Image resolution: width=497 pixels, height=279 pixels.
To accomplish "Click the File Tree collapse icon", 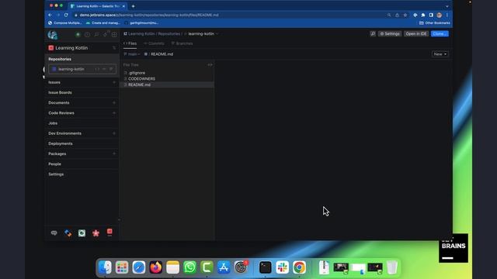I will 210,65.
